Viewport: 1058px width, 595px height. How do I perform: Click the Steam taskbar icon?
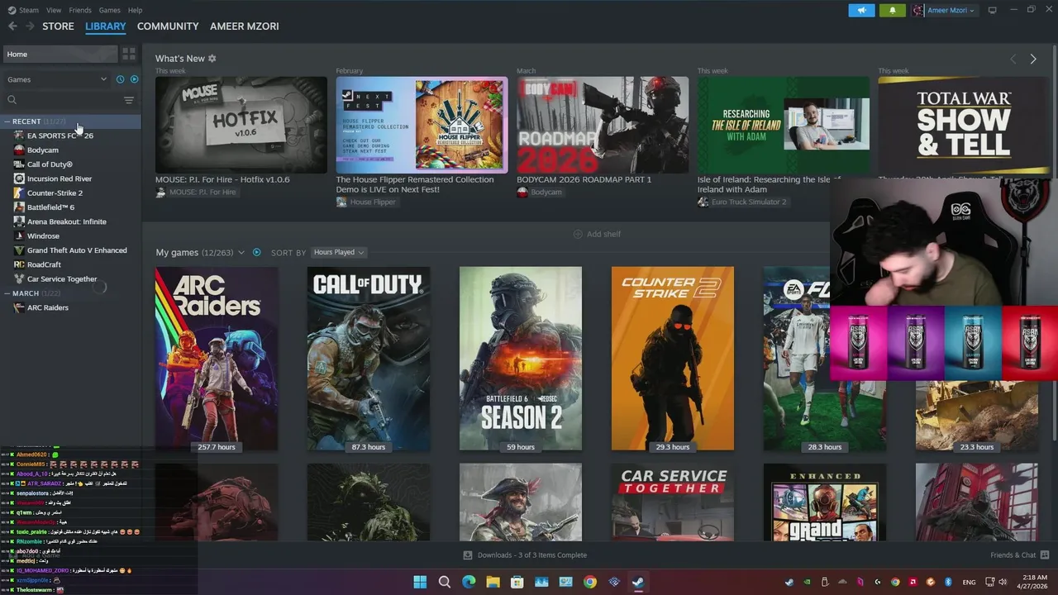[x=638, y=582]
